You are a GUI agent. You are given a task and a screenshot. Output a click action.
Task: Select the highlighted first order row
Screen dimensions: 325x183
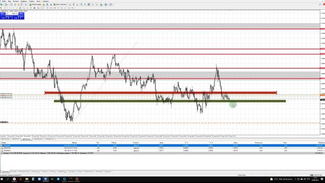pyautogui.click(x=162, y=145)
